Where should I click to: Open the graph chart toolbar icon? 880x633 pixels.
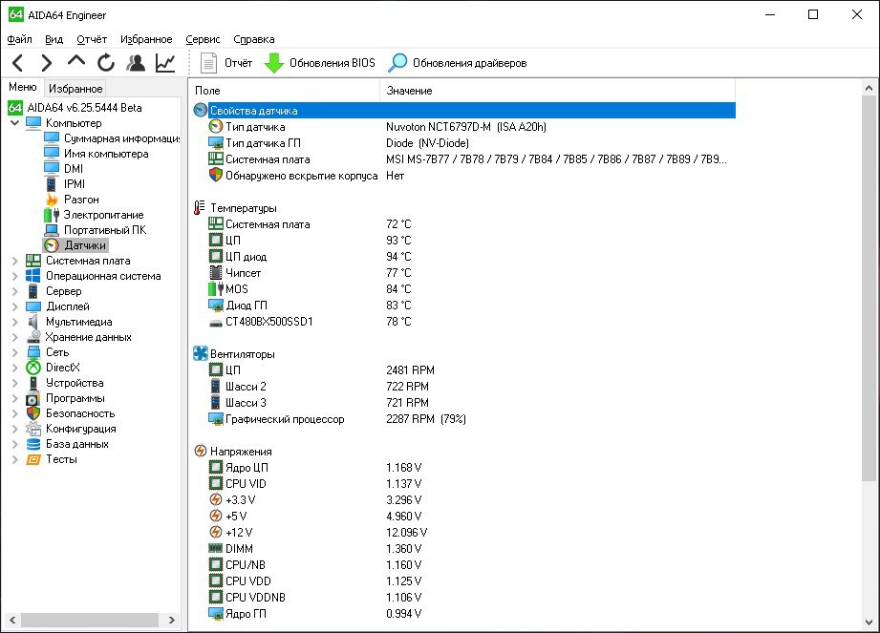(165, 63)
